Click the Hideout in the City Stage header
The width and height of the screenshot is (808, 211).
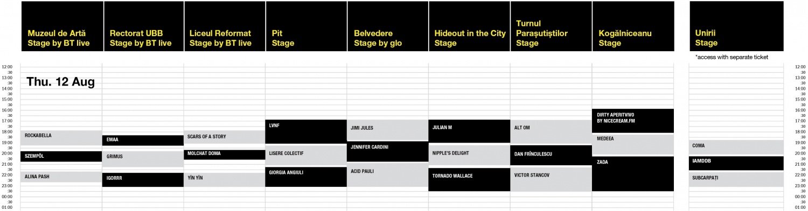click(469, 26)
